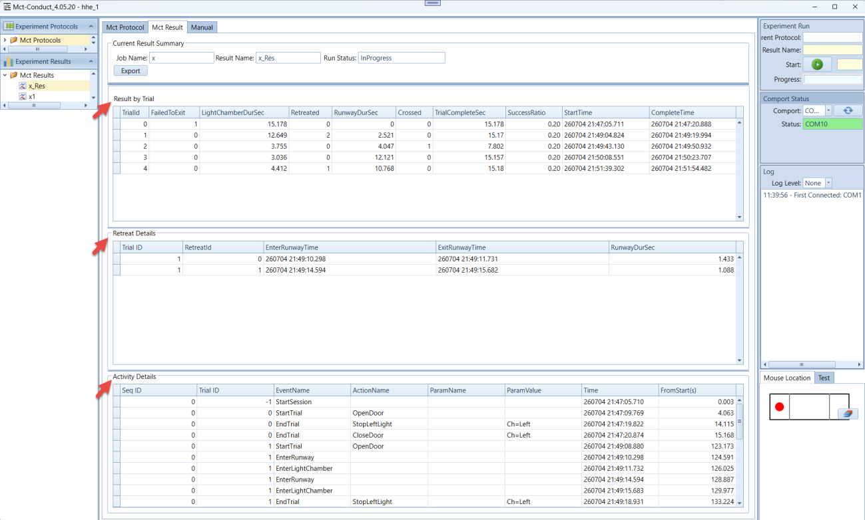Click the CloseDoor action cell
This screenshot has height=520, width=865.
(x=389, y=435)
